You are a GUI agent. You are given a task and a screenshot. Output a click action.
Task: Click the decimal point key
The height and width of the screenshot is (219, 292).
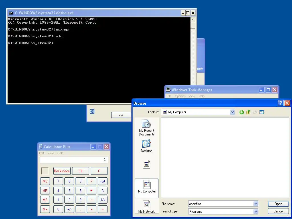pyautogui.click(x=80, y=209)
